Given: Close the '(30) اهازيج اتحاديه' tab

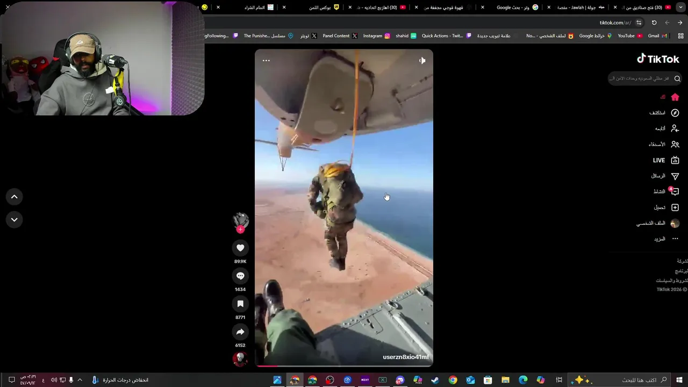Looking at the screenshot, I should (x=350, y=8).
